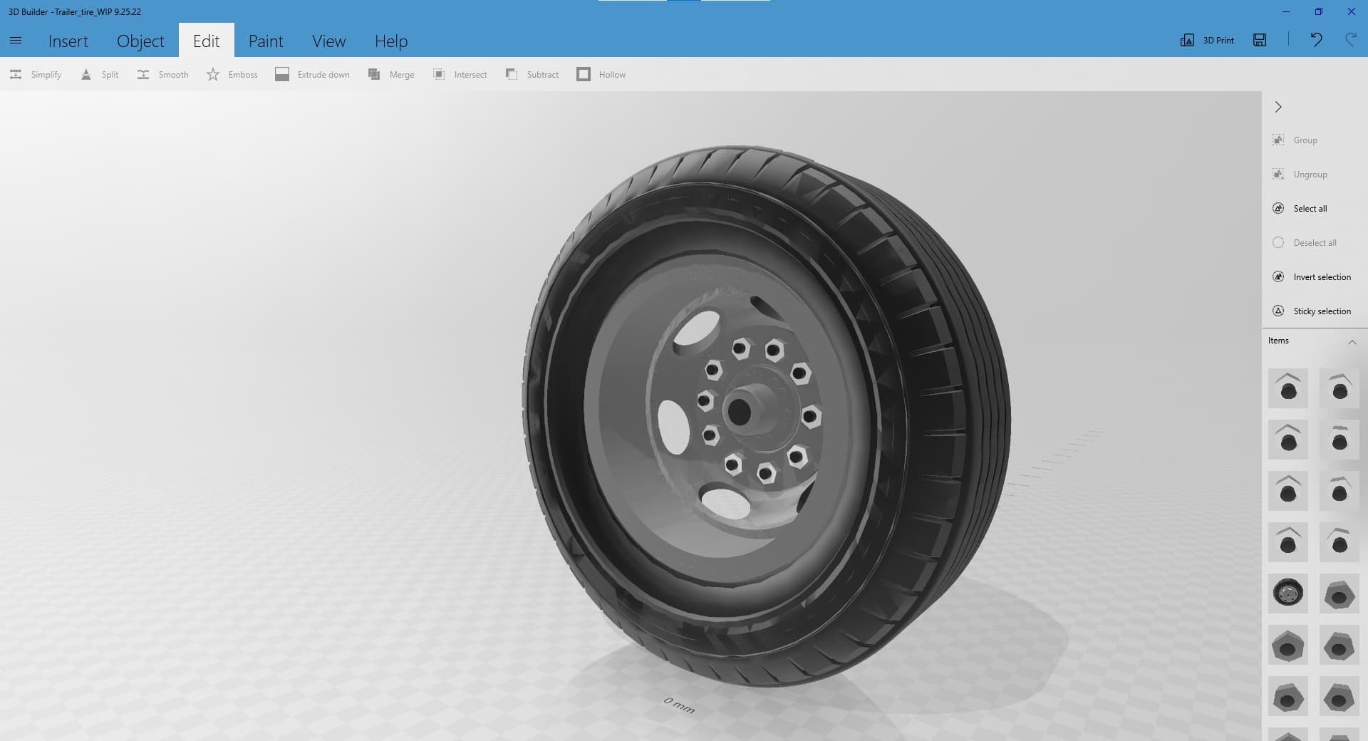Viewport: 1368px width, 741px height.
Task: Choose the Emboss star icon
Action: (x=213, y=75)
